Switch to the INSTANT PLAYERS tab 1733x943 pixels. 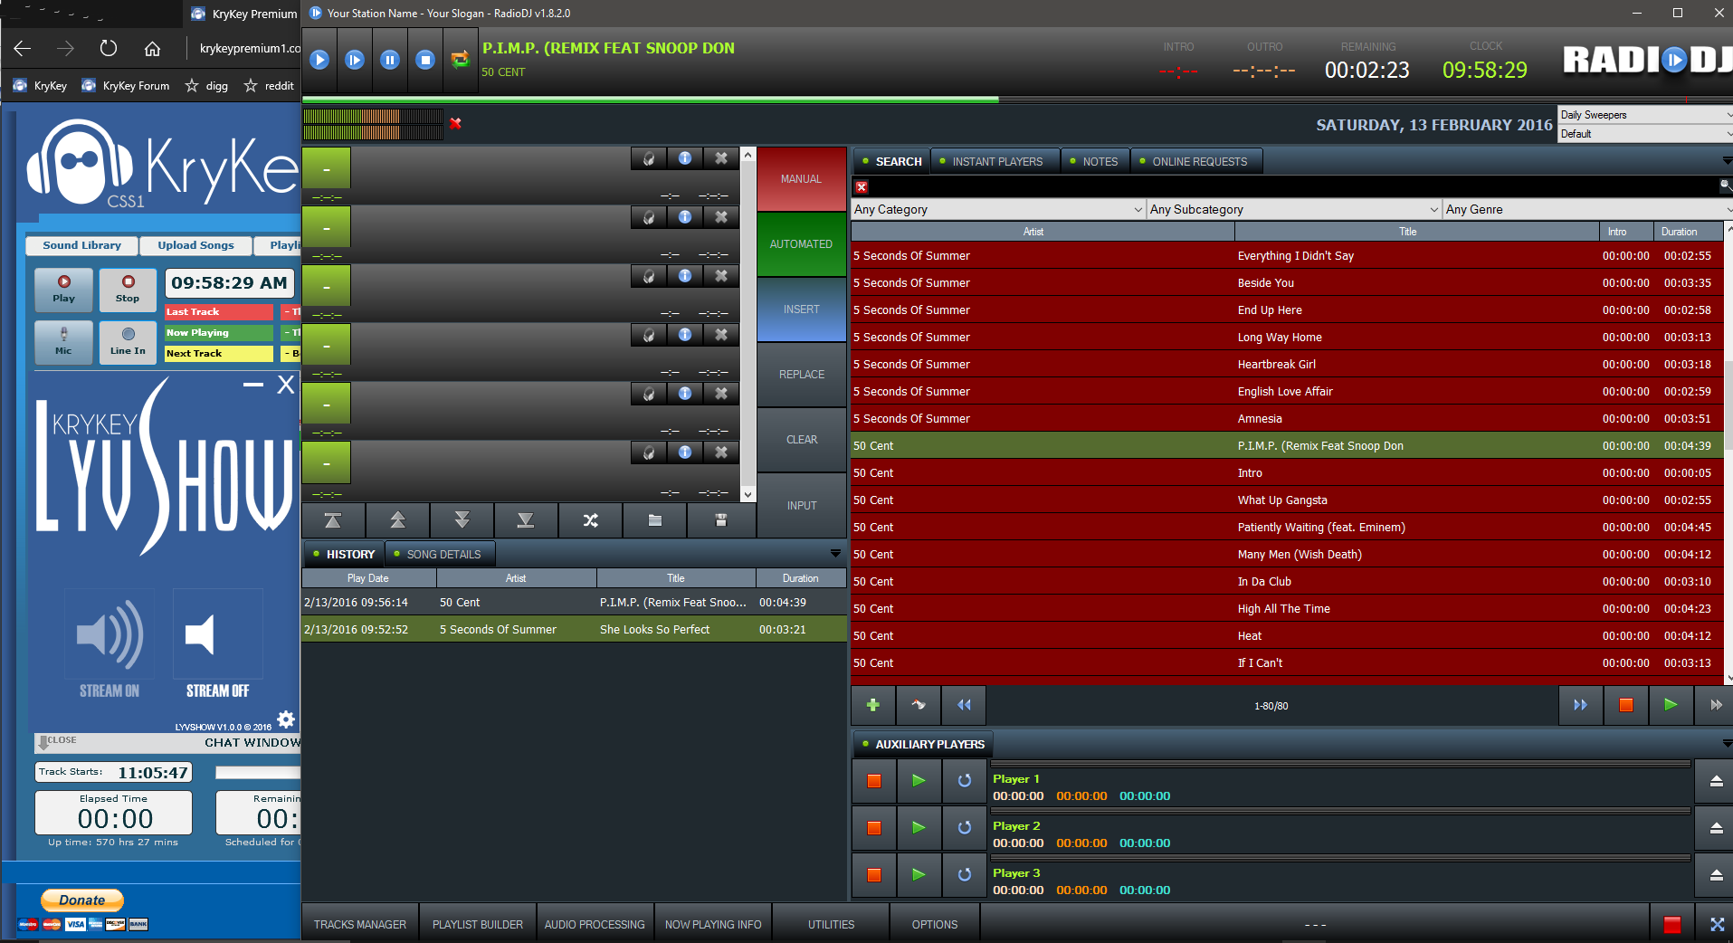[996, 162]
